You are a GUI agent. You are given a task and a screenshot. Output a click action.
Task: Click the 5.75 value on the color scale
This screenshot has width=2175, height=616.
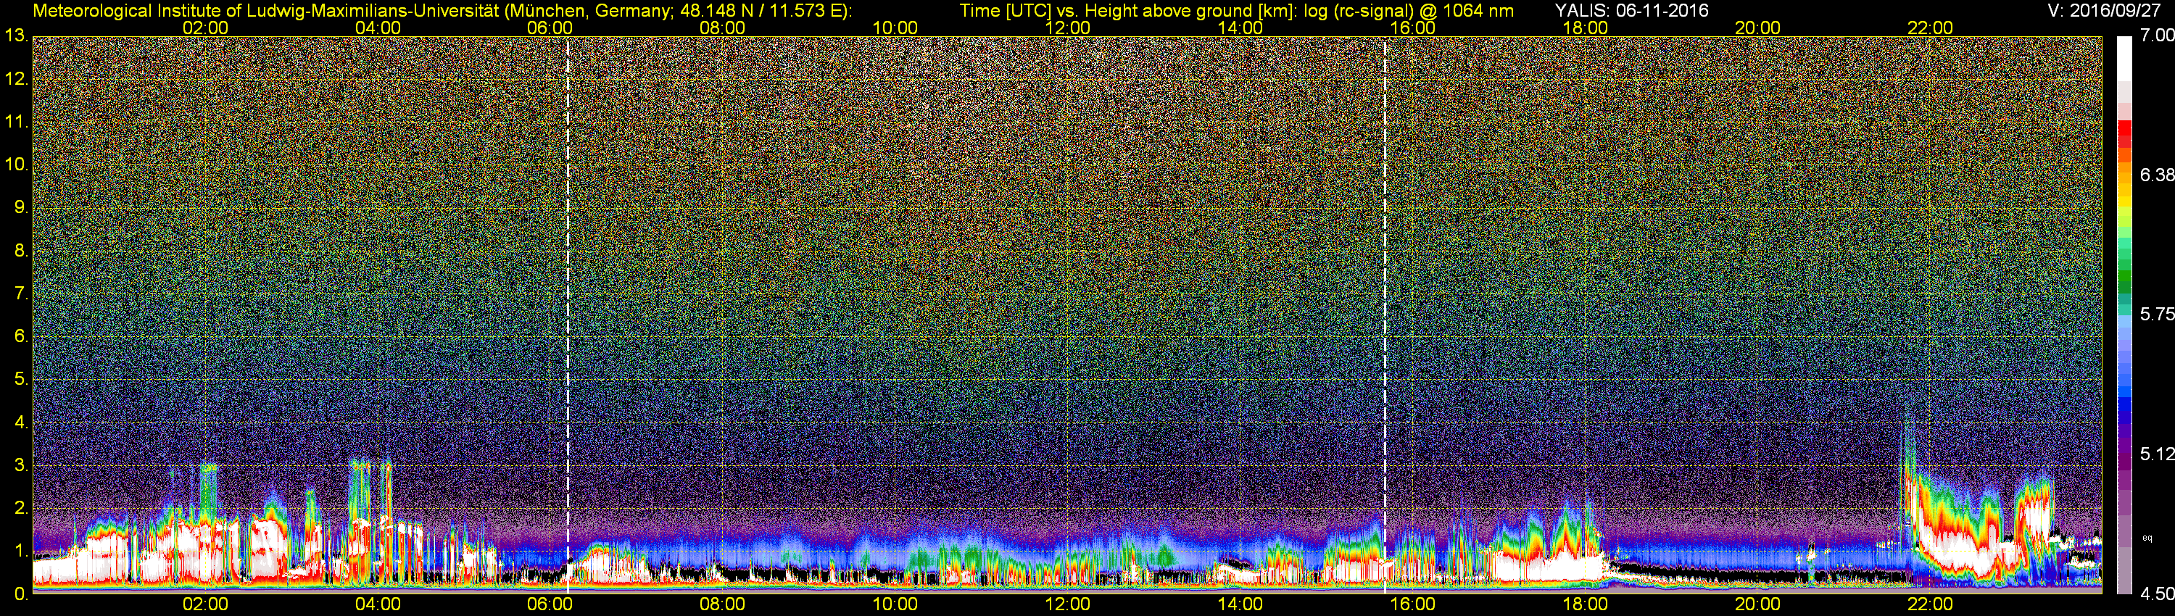pos(2156,314)
